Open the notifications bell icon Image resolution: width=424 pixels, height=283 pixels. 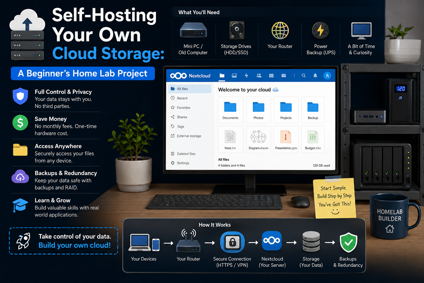coord(315,75)
